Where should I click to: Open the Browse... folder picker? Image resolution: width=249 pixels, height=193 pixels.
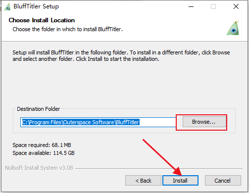coord(204,122)
